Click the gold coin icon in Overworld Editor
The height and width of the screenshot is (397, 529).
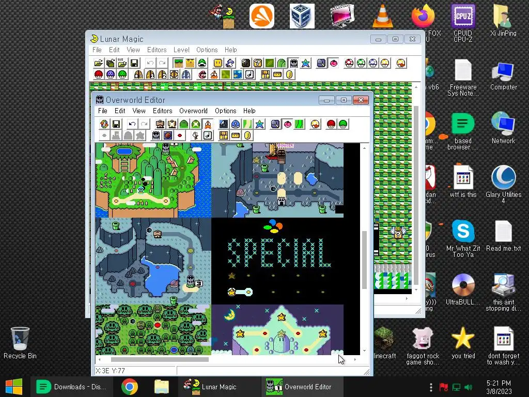click(x=247, y=136)
